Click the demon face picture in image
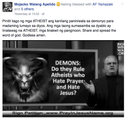125x119 pixels. tap(25, 78)
